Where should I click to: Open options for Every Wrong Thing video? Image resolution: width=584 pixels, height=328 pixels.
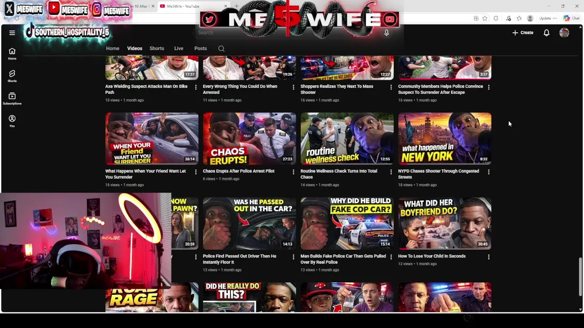coord(293,87)
